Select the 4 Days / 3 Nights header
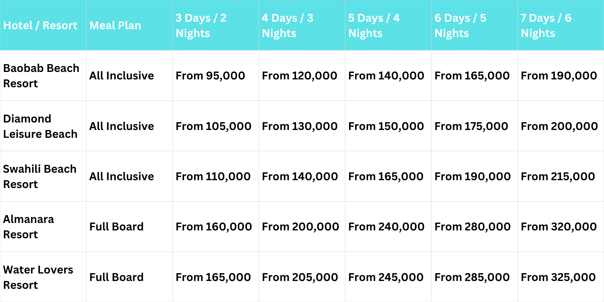Screen dimensions: 604x302 (x=288, y=26)
